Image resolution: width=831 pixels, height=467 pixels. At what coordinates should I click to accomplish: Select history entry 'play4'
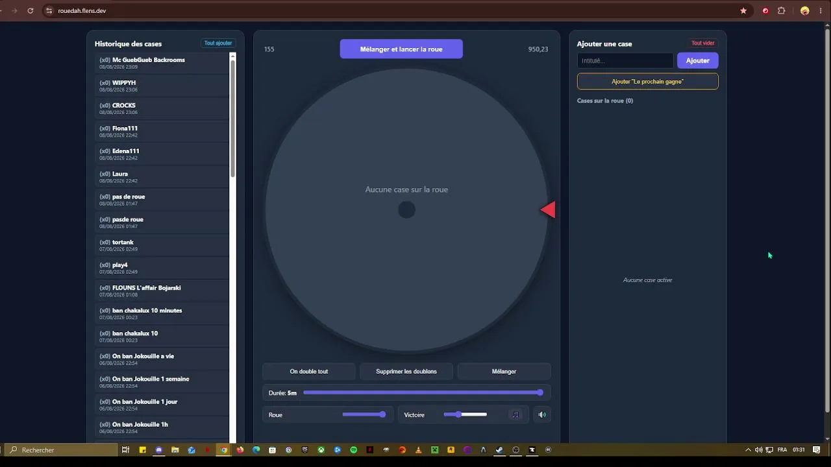tap(162, 268)
